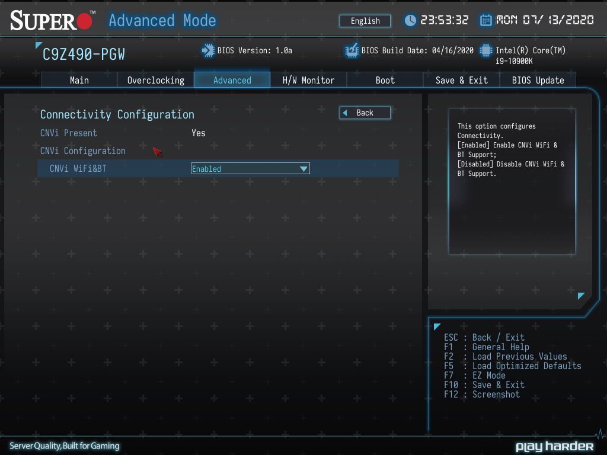The image size is (607, 455).
Task: Click the CNVi Present value Yes
Action: click(x=198, y=133)
